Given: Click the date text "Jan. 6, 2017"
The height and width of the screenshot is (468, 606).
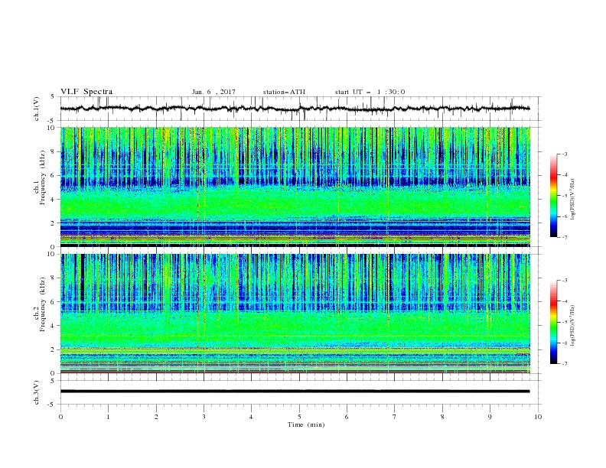Looking at the screenshot, I should (213, 92).
